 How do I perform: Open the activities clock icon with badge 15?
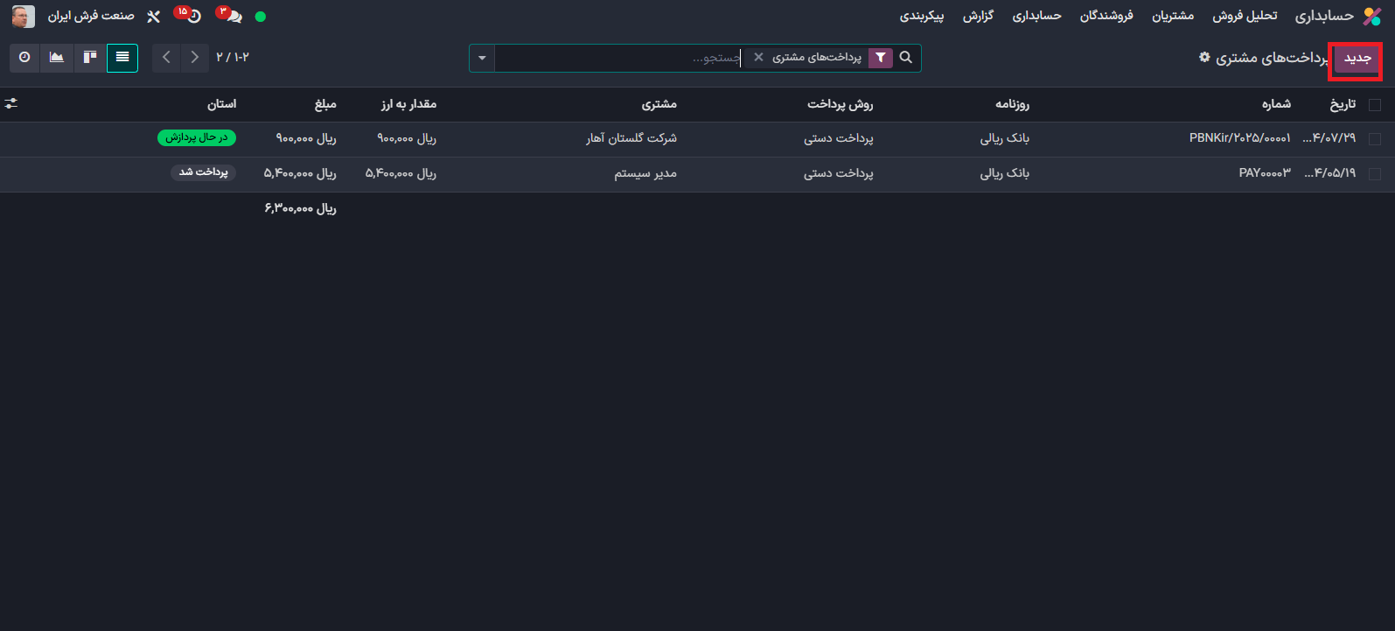pyautogui.click(x=192, y=17)
